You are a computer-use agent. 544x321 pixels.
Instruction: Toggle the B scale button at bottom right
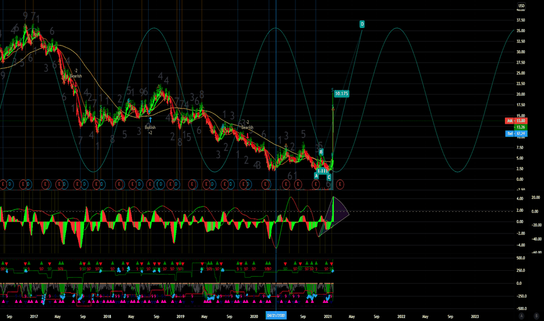536,316
